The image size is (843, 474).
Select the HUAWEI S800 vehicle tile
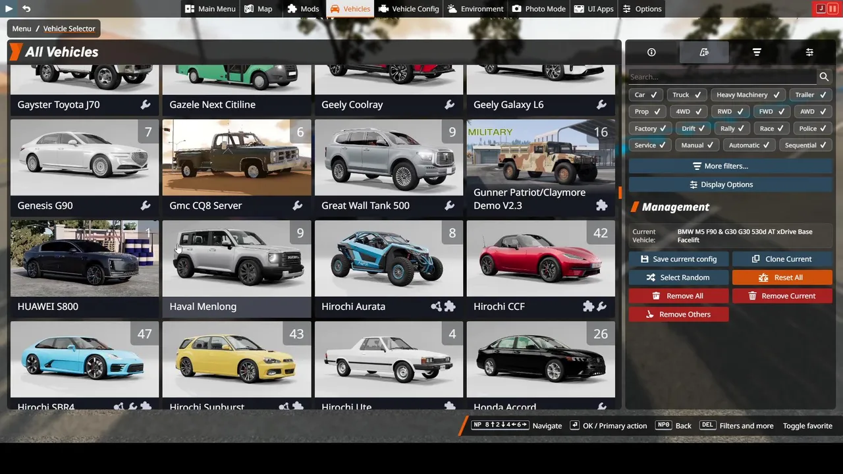pos(84,269)
